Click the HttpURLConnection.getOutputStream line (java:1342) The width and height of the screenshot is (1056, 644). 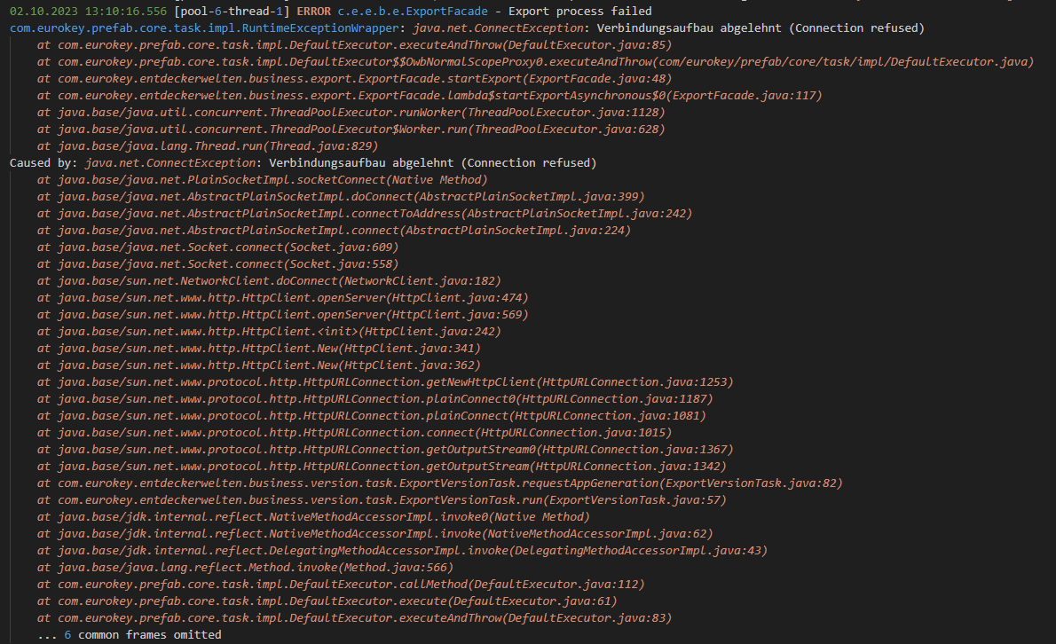(x=382, y=466)
